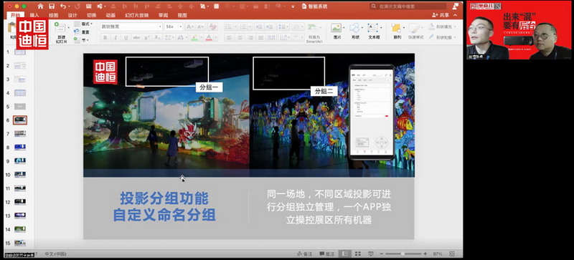Image resolution: width=574 pixels, height=260 pixels.
Task: Add a new slide with 新建幻灯片
Action: [x=61, y=32]
